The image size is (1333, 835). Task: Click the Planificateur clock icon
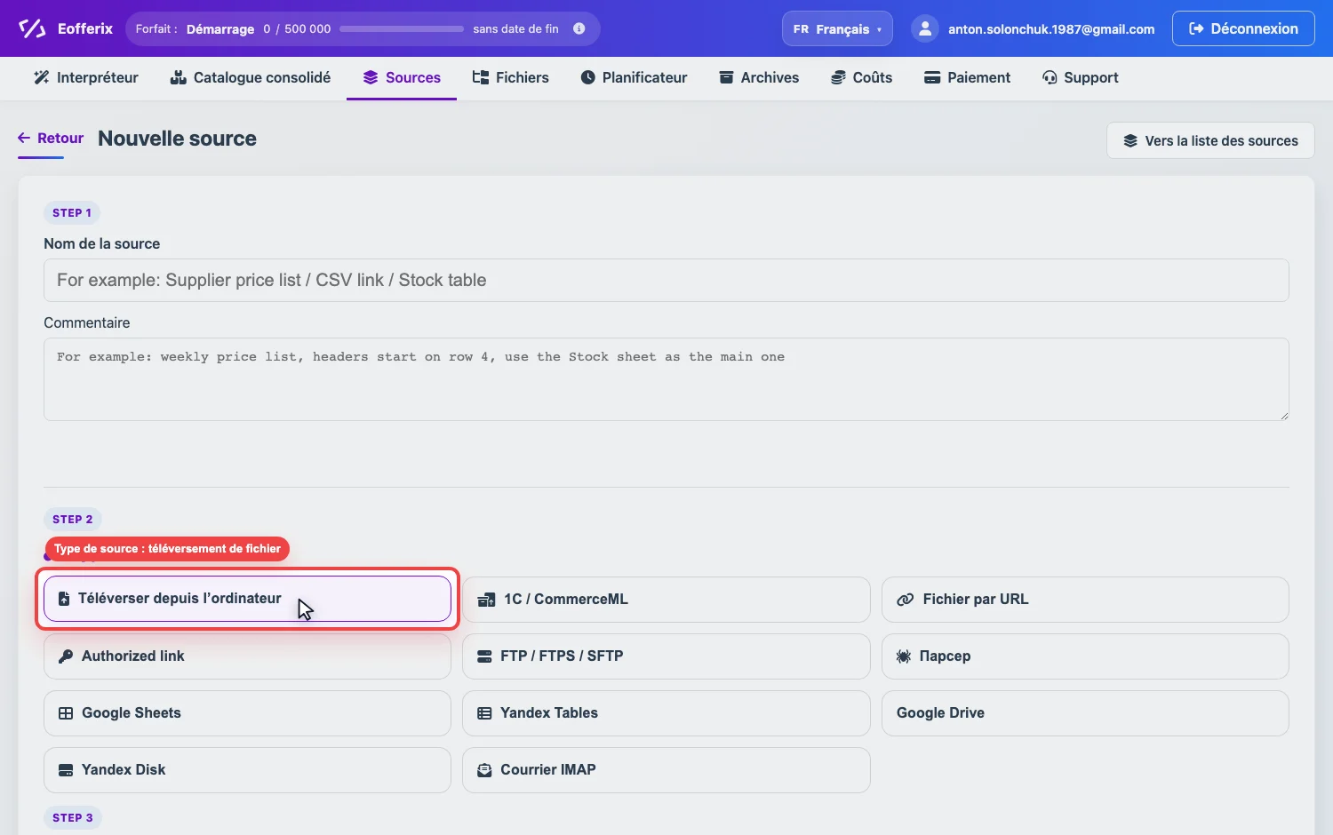587,77
